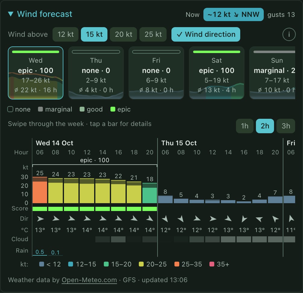Click the Thu 06 wind direction arrow

coord(165,219)
